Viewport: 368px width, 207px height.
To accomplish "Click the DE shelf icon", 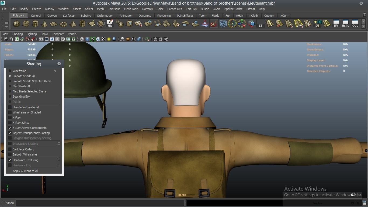I will pyautogui.click(x=317, y=24).
